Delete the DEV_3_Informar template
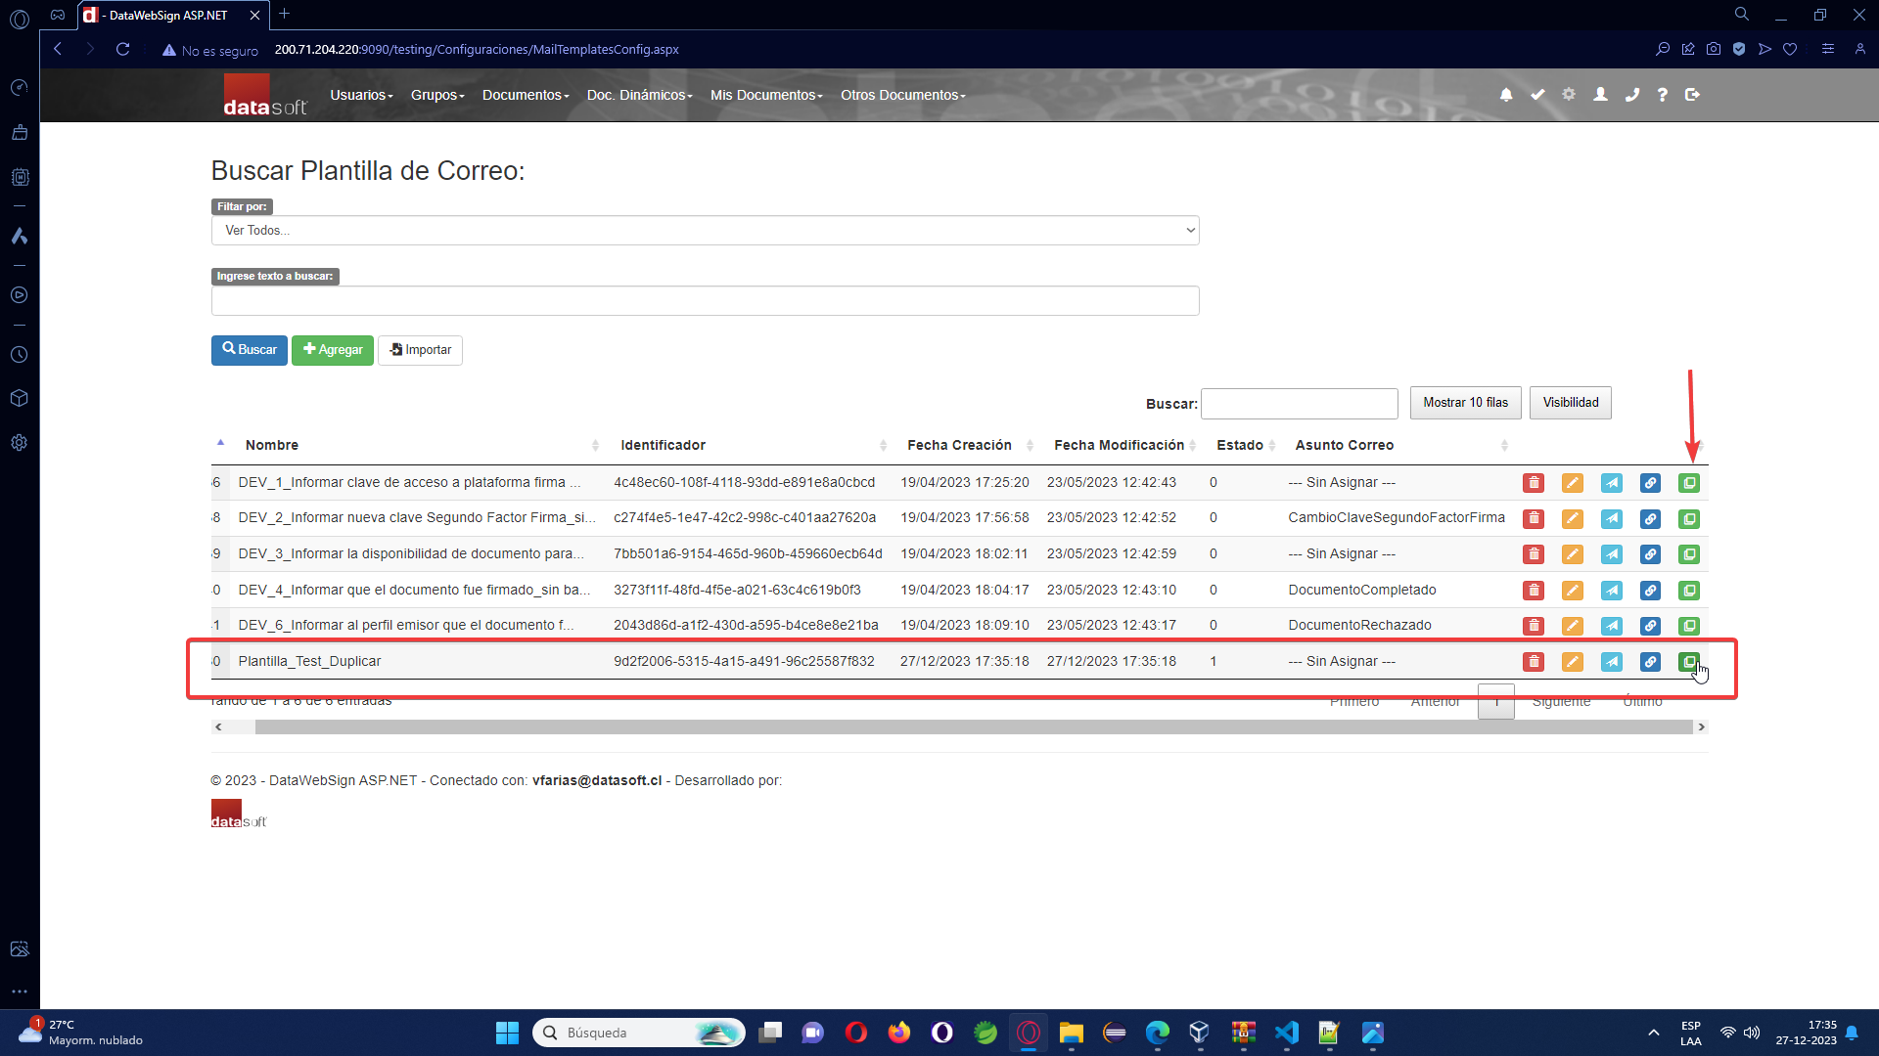Viewport: 1879px width, 1056px height. [1534, 554]
